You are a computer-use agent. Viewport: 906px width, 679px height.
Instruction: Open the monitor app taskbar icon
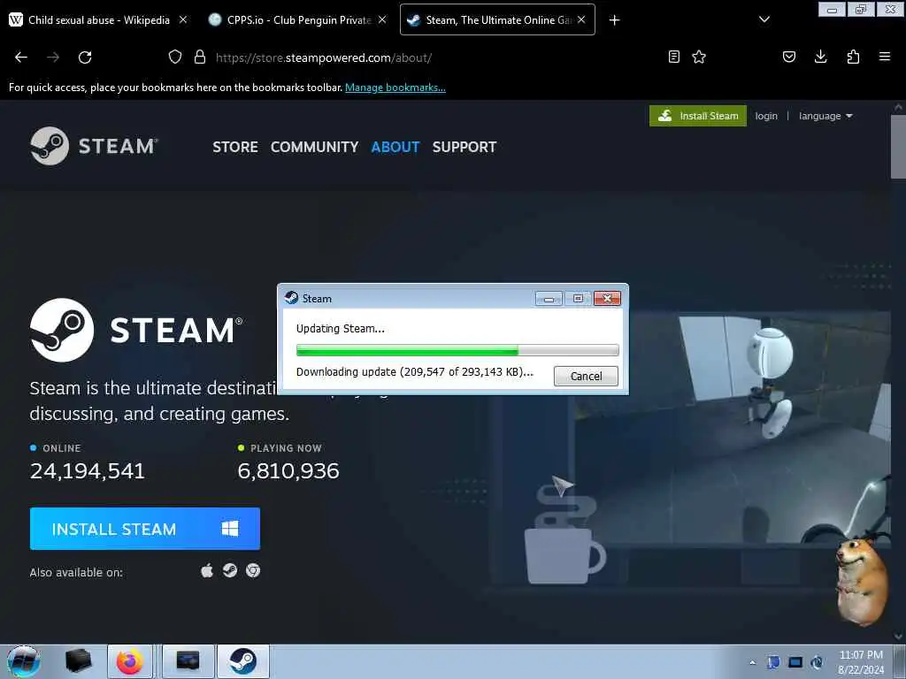(188, 661)
